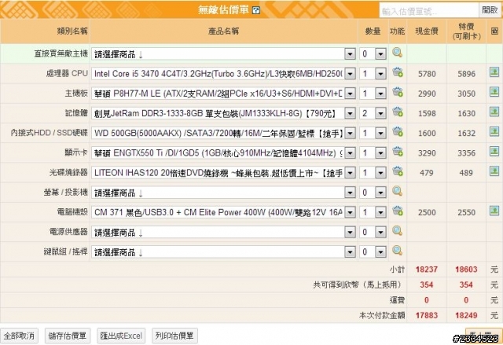Click basket icon in 內接式HDD / SSD硬碟 row
Image resolution: width=503 pixels, height=345 pixels.
(x=398, y=131)
